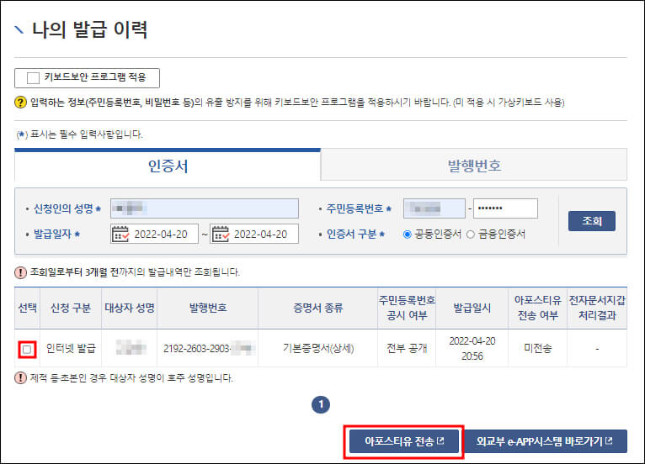Open the start date calendar icon
This screenshot has height=464, width=645.
tap(120, 234)
